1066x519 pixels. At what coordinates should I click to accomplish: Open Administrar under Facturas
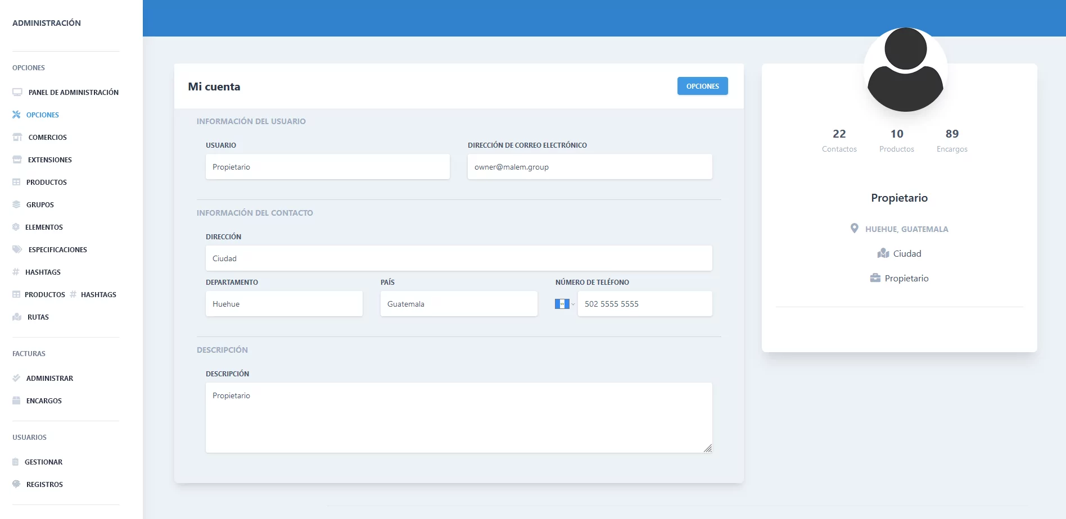(49, 378)
